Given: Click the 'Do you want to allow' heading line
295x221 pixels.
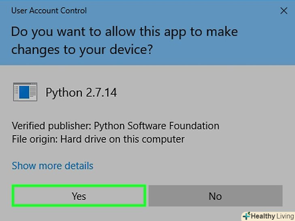Looking at the screenshot, I should pos(124,32).
